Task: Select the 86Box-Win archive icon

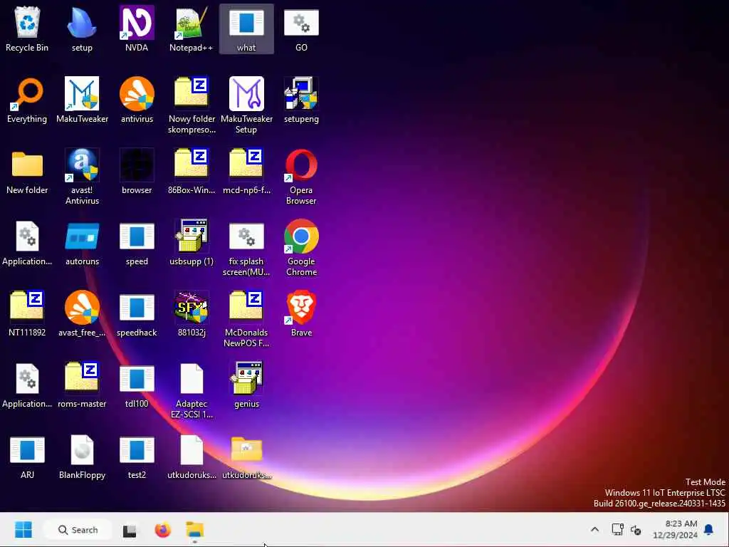Action: tap(192, 172)
